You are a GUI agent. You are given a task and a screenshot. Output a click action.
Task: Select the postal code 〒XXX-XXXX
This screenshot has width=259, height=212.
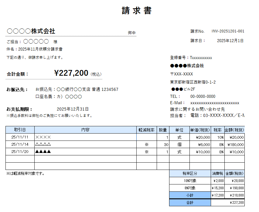pyautogui.click(x=182, y=74)
